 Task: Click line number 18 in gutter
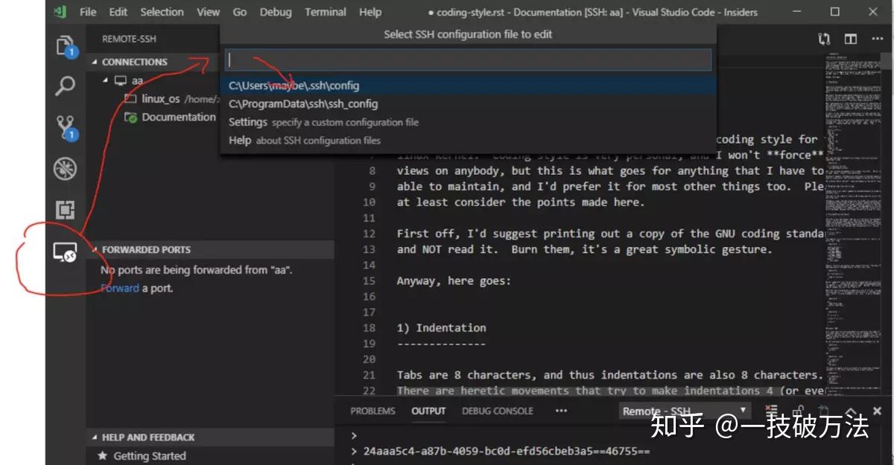click(x=370, y=327)
